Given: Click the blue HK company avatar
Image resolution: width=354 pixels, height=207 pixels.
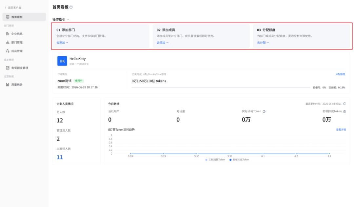Looking at the screenshot, I should tap(62, 61).
